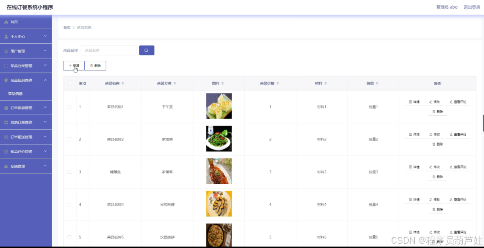Sort the table by 菜品价格 column arrows
Screen dimensions: 484x248
278,83
